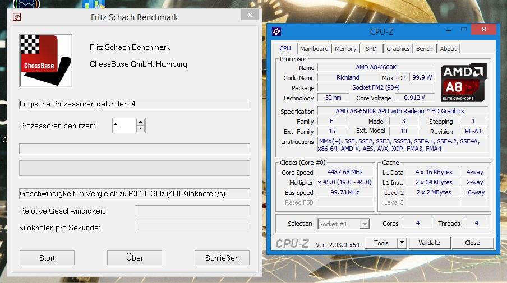
Task: Click the benchmark progress bar
Action: coord(135,168)
